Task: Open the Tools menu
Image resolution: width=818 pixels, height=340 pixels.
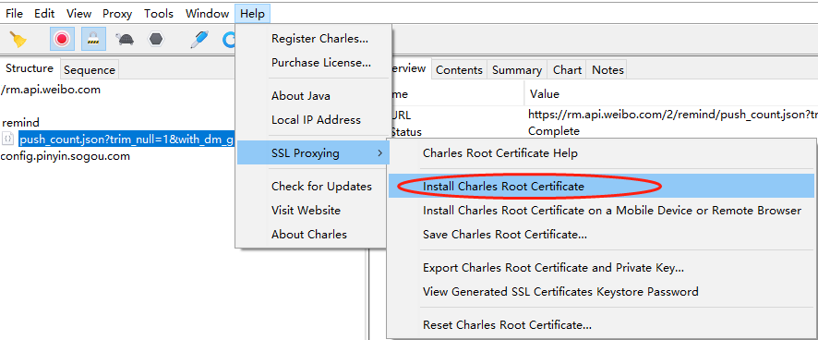Action: click(x=159, y=14)
